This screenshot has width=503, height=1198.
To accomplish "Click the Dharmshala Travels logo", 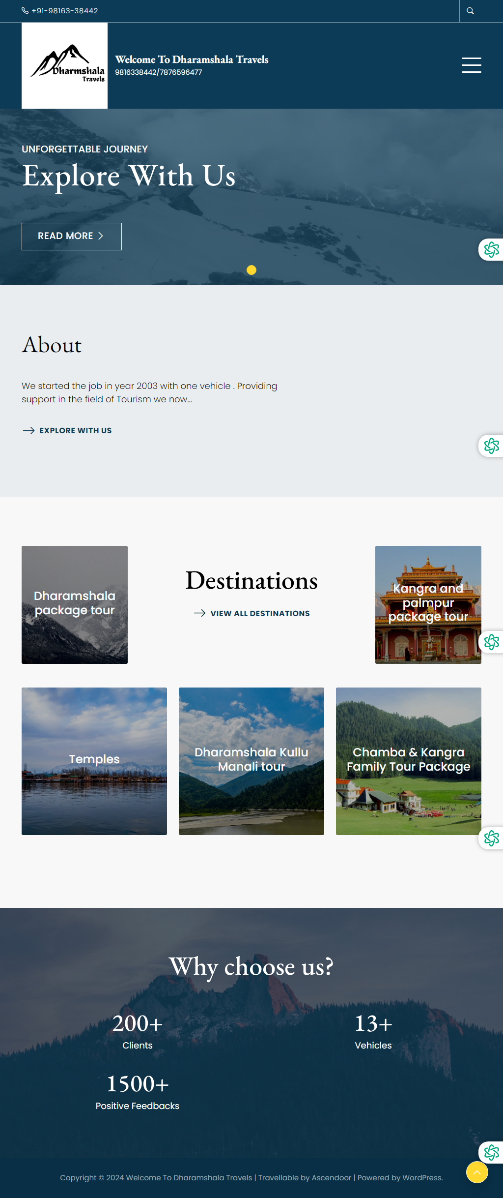I will [x=65, y=65].
